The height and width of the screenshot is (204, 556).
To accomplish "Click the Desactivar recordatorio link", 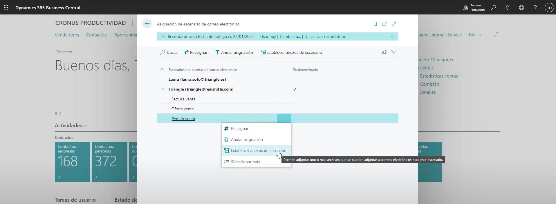I will click(325, 36).
